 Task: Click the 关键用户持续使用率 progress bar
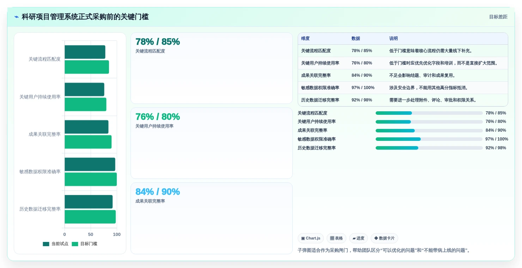tap(429, 122)
